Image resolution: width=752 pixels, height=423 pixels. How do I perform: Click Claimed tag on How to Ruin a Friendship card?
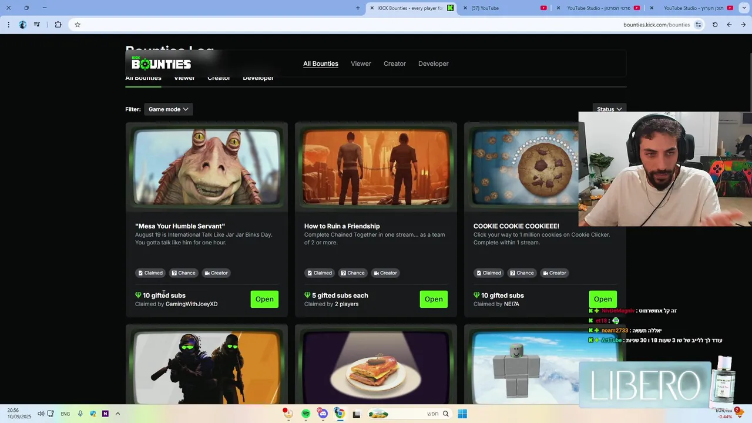pyautogui.click(x=319, y=273)
